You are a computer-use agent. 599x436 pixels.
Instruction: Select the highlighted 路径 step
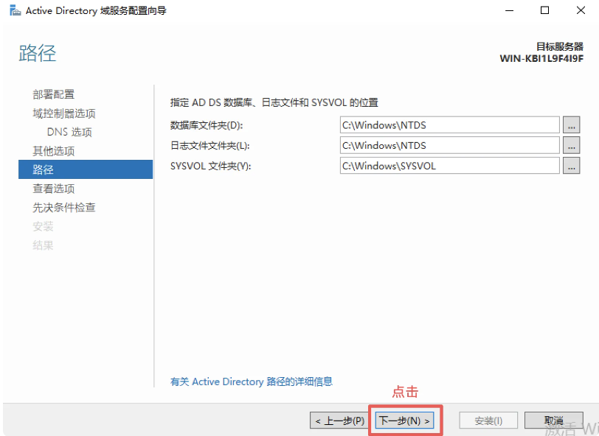tap(43, 169)
